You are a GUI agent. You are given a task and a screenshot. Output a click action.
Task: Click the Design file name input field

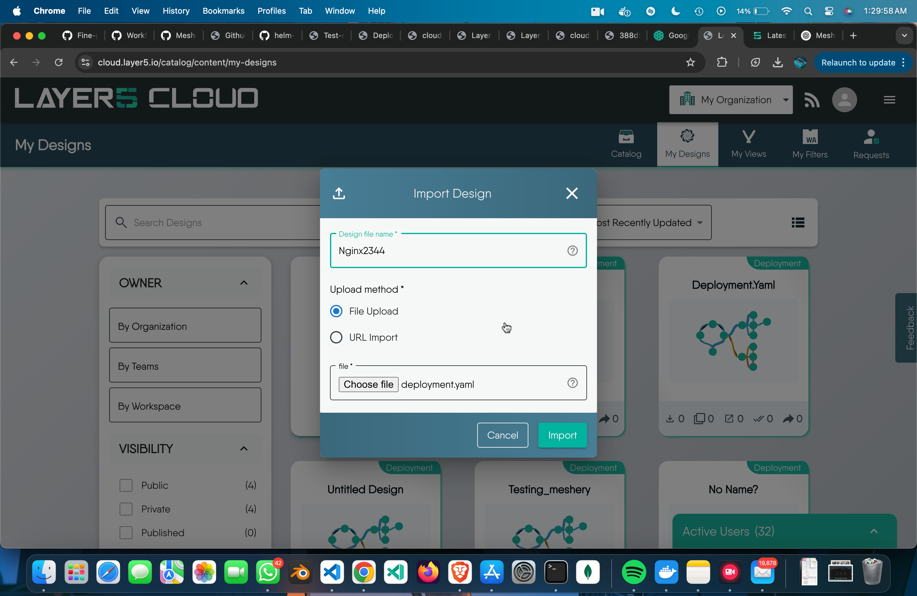point(458,251)
